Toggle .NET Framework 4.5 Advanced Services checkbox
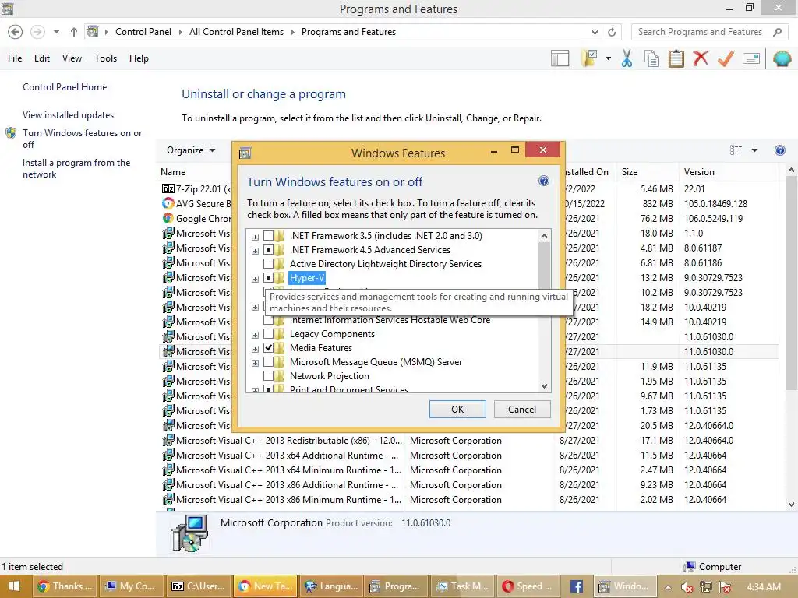 268,250
